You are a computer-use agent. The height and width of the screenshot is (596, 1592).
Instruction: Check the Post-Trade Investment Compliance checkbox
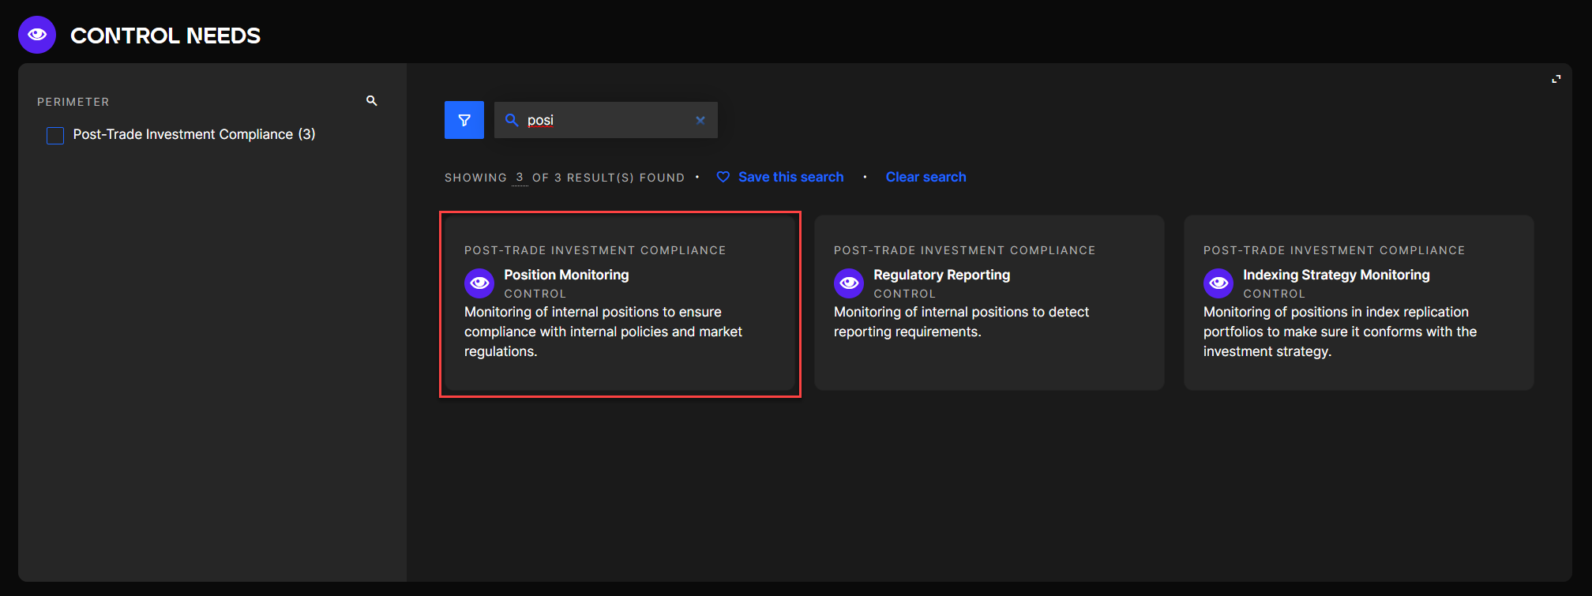55,135
